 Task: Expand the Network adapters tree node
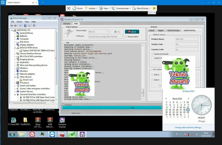(x=15, y=74)
